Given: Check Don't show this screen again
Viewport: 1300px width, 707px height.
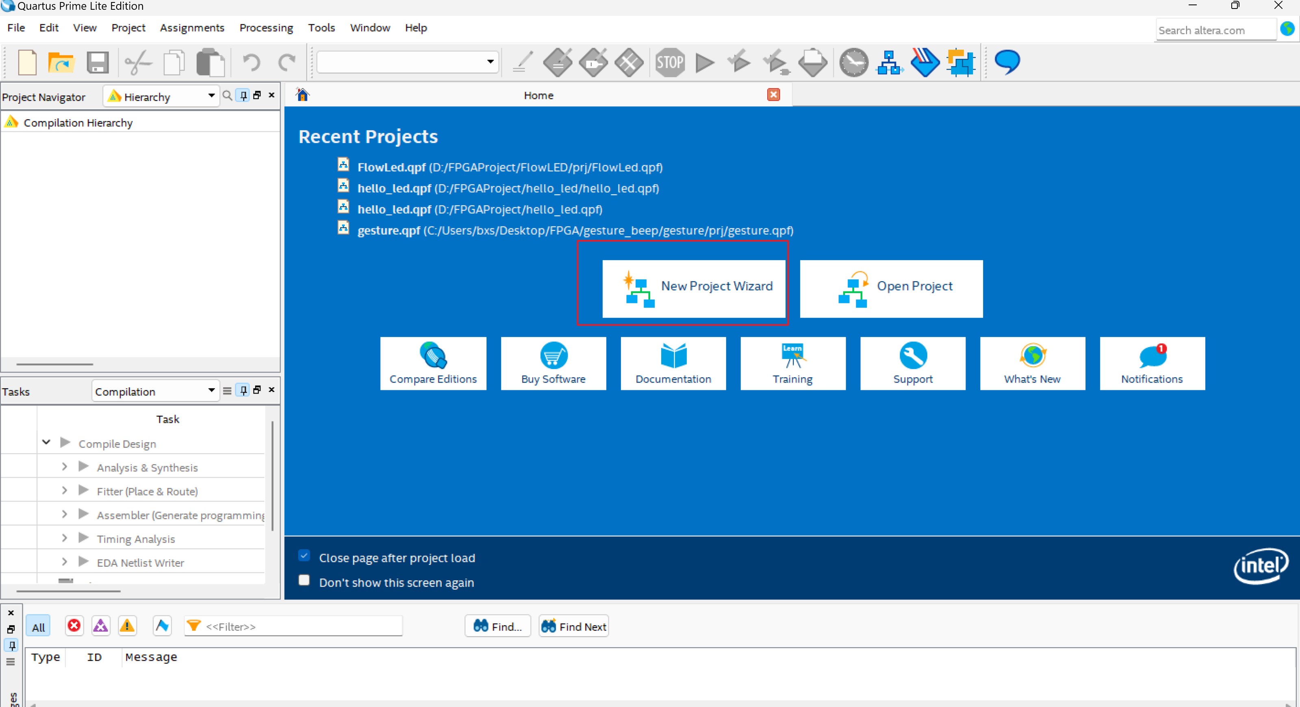Looking at the screenshot, I should [304, 580].
